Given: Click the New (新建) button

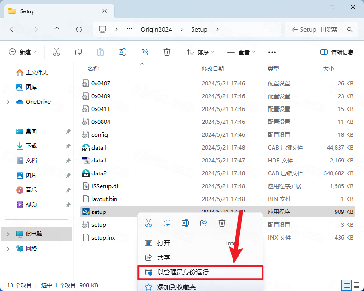Looking at the screenshot, I should (x=23, y=52).
